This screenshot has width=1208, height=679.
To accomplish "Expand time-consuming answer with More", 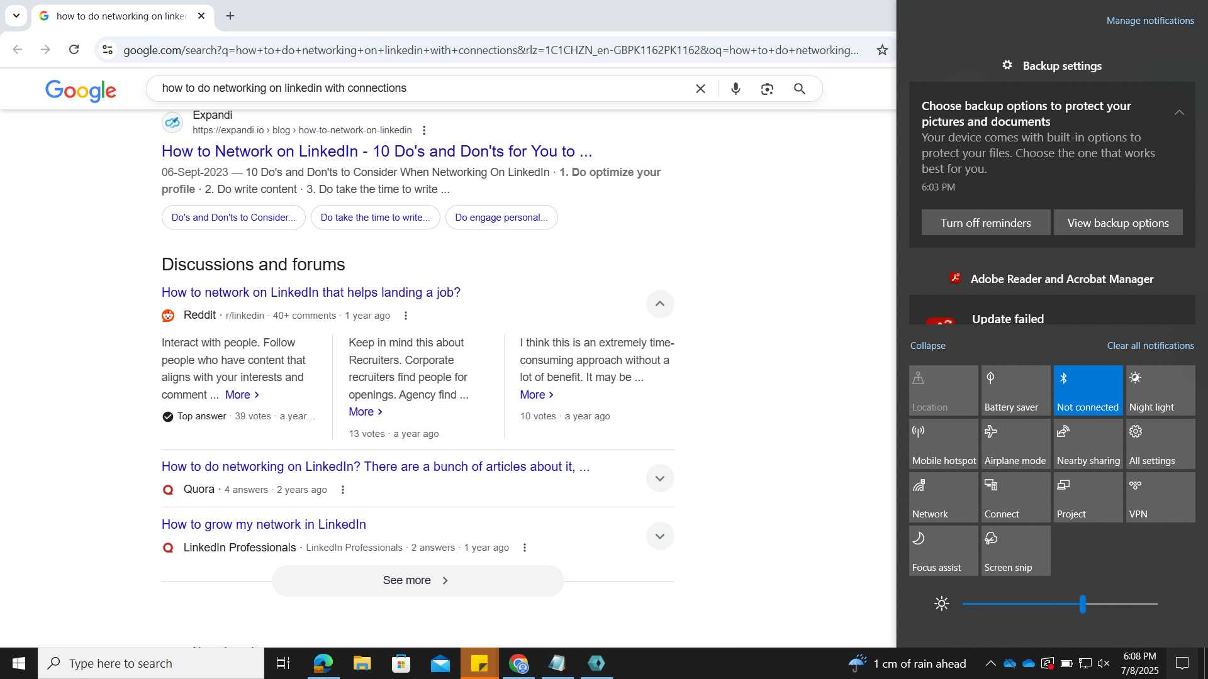I will point(537,395).
